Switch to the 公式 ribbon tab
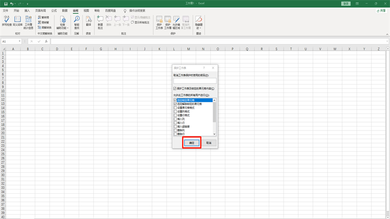The width and height of the screenshot is (390, 219). click(x=54, y=10)
